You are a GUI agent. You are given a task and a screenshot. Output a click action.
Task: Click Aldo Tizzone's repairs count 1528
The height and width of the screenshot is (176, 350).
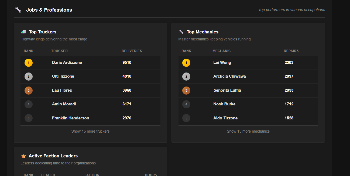click(289, 118)
